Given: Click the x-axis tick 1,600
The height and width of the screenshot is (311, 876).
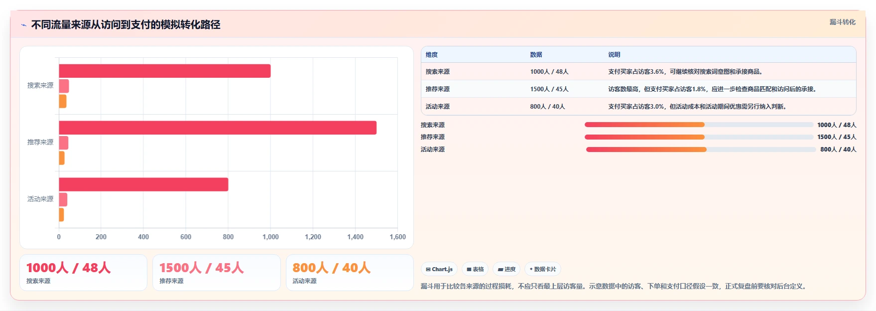Looking at the screenshot, I should tap(397, 237).
